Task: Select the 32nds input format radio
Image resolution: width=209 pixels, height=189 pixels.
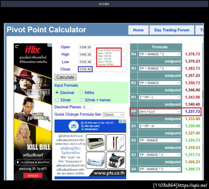Action: 57,100
